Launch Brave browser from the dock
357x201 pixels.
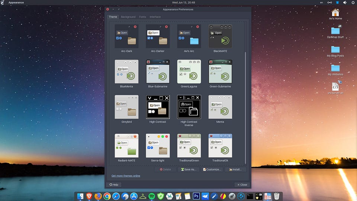[x=89, y=196]
